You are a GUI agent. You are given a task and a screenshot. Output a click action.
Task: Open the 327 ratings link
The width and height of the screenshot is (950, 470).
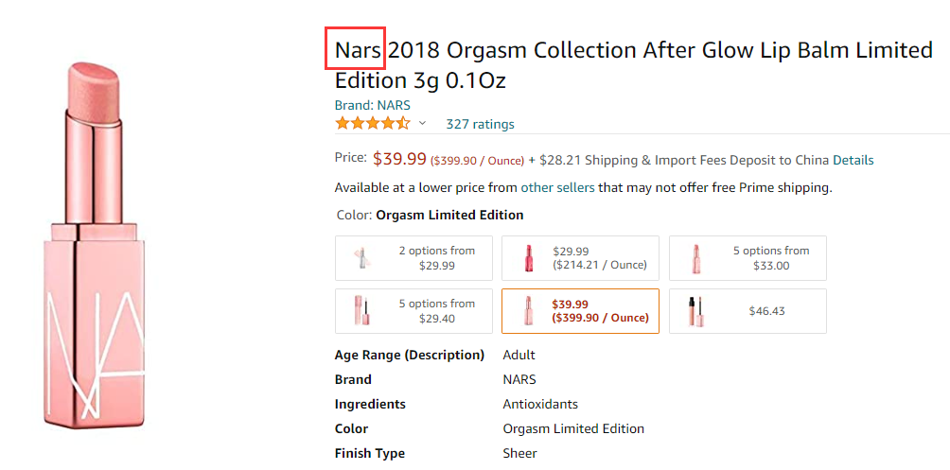(480, 124)
